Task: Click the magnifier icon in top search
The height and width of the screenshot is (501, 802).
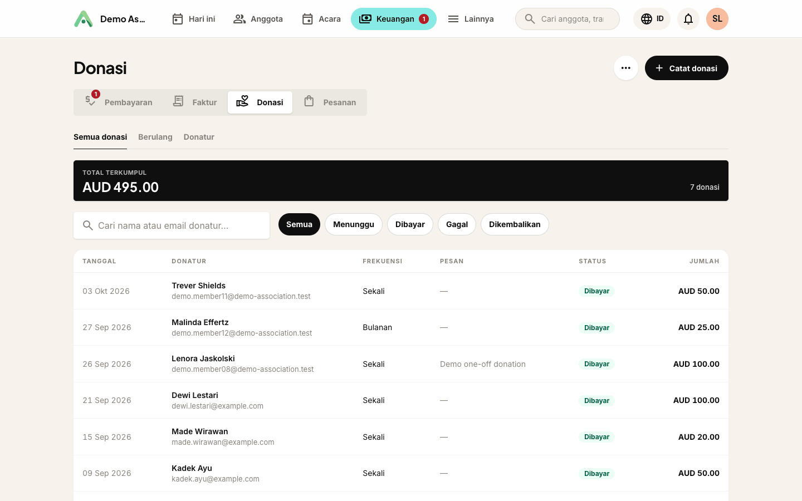Action: tap(530, 19)
